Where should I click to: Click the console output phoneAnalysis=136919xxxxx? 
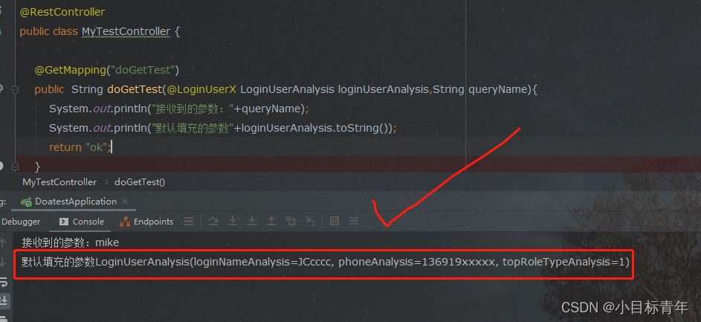tap(419, 262)
